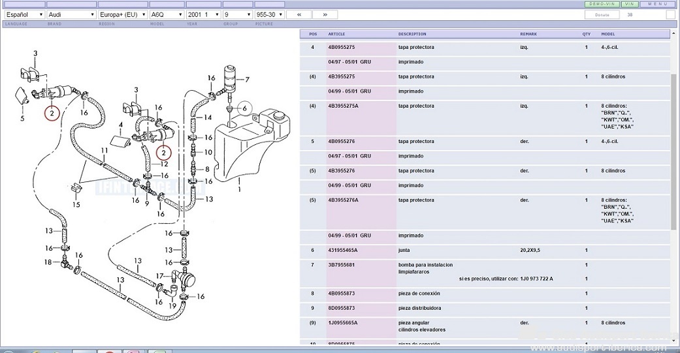
Task: Open the Region dropdown Europa+ (EU)
Action: tap(121, 14)
